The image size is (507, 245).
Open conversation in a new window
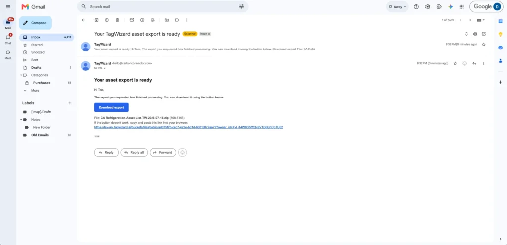click(x=484, y=34)
